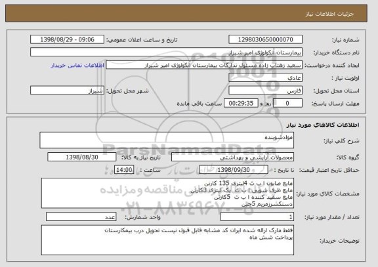Select the label تاریخ نیاز به کالا

pos(141,157)
